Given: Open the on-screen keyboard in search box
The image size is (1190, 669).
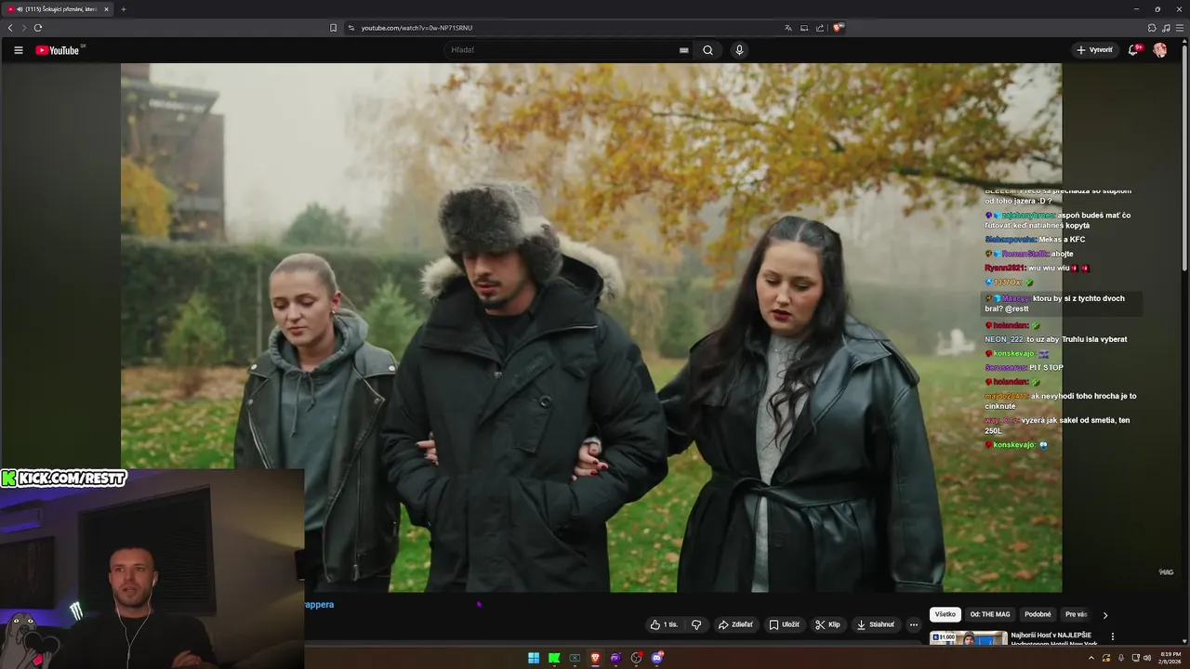Looking at the screenshot, I should [x=684, y=50].
